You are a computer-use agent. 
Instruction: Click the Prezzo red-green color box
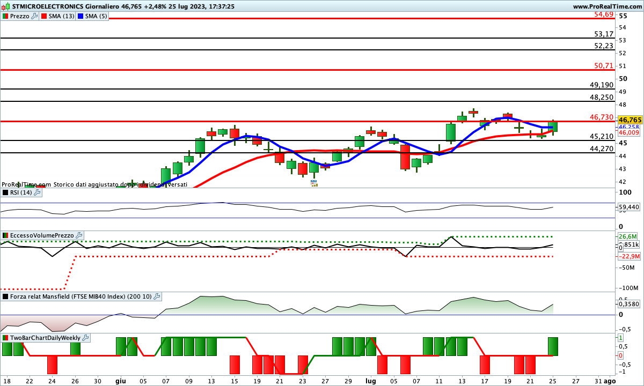click(x=5, y=16)
